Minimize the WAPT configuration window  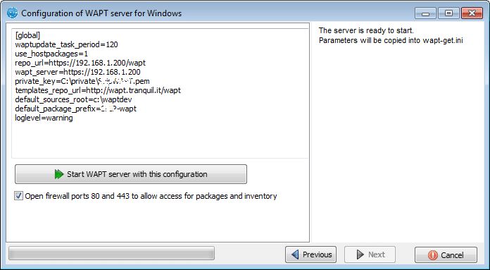[425, 13]
